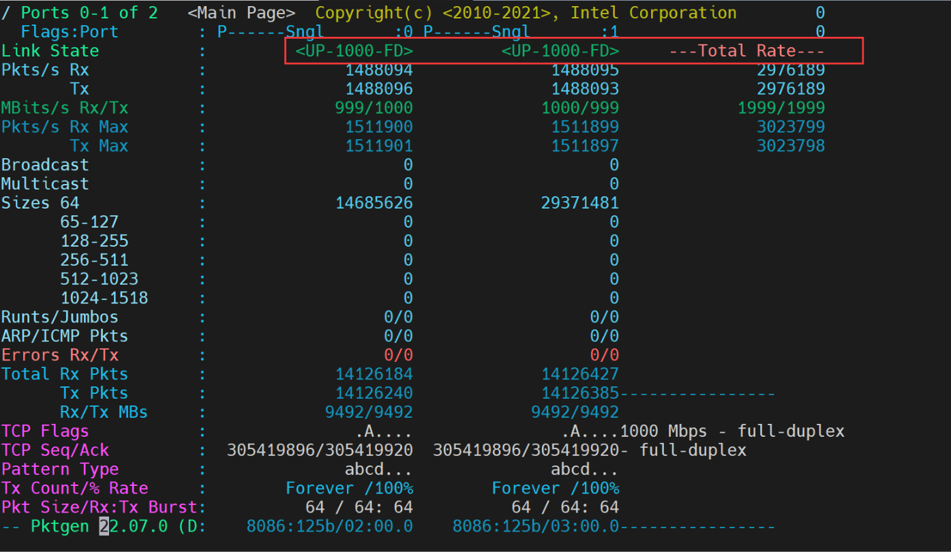The width and height of the screenshot is (951, 552).
Task: Click the "TCP Seq/Ack" row label
Action: (55, 450)
